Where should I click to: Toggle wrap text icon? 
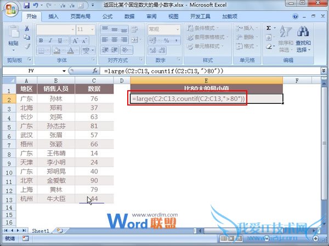pyautogui.click(x=134, y=30)
